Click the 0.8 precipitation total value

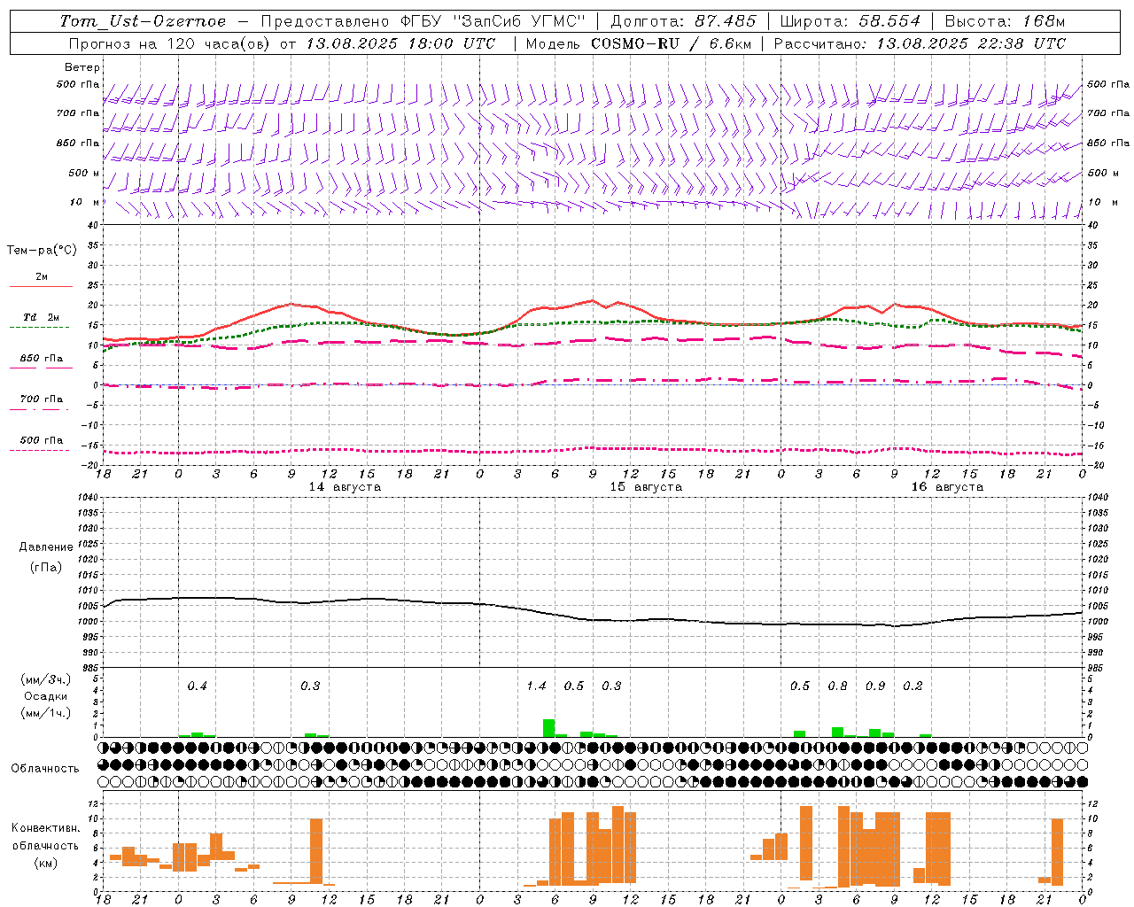(837, 686)
